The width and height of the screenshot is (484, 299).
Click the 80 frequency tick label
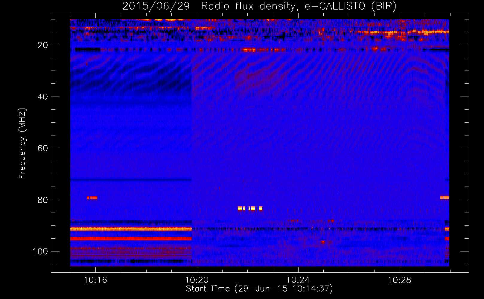pos(43,200)
